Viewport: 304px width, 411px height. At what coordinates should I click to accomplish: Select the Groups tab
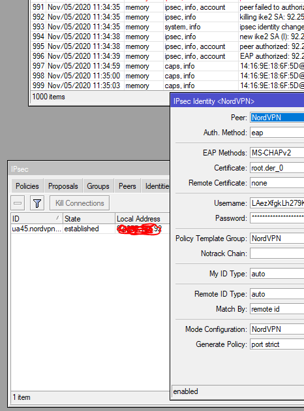98,186
